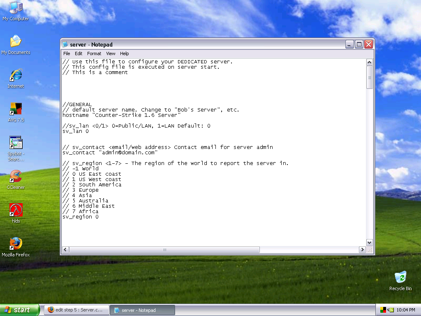The width and height of the screenshot is (421, 316).
Task: Click the sv_contact "admin@domain.com" line
Action: [110, 153]
